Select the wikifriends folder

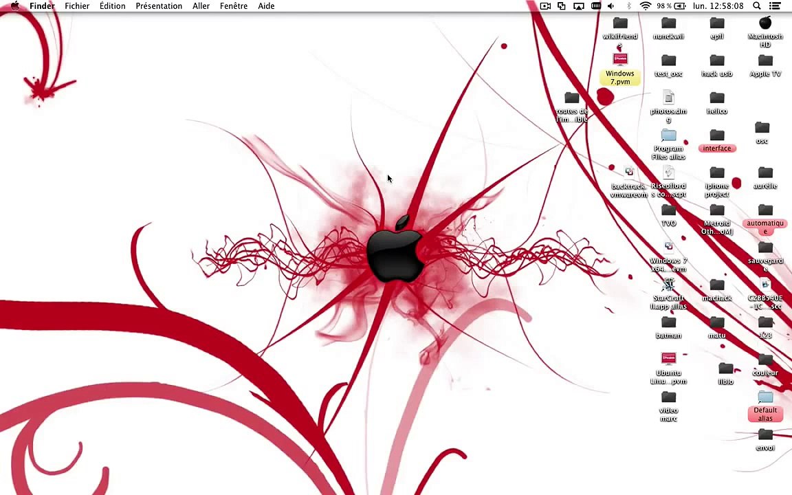pyautogui.click(x=620, y=23)
